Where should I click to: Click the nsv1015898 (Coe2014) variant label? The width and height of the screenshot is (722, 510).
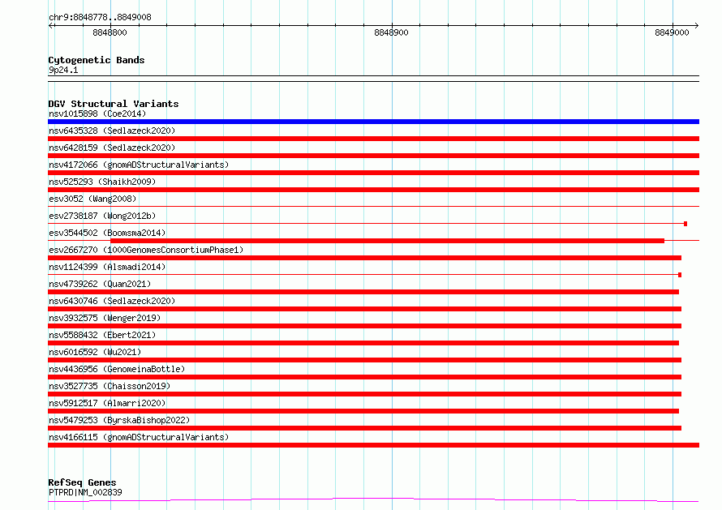[97, 114]
